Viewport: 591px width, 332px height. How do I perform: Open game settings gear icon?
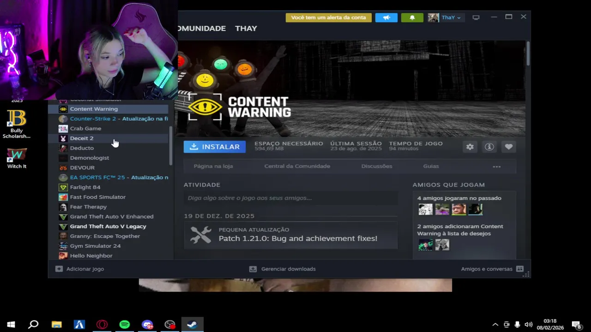tap(470, 147)
